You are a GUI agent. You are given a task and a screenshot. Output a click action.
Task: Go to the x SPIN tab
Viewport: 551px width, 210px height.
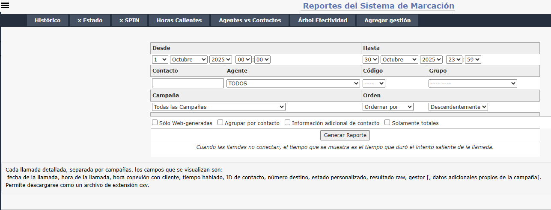pos(129,20)
